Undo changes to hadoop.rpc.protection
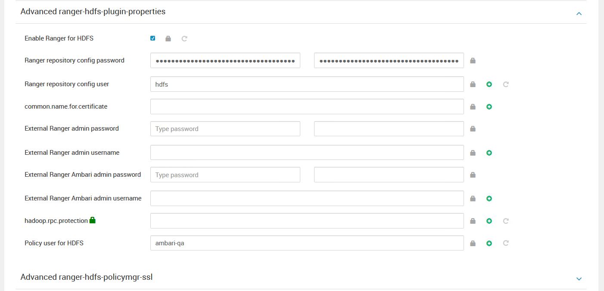 [x=505, y=220]
